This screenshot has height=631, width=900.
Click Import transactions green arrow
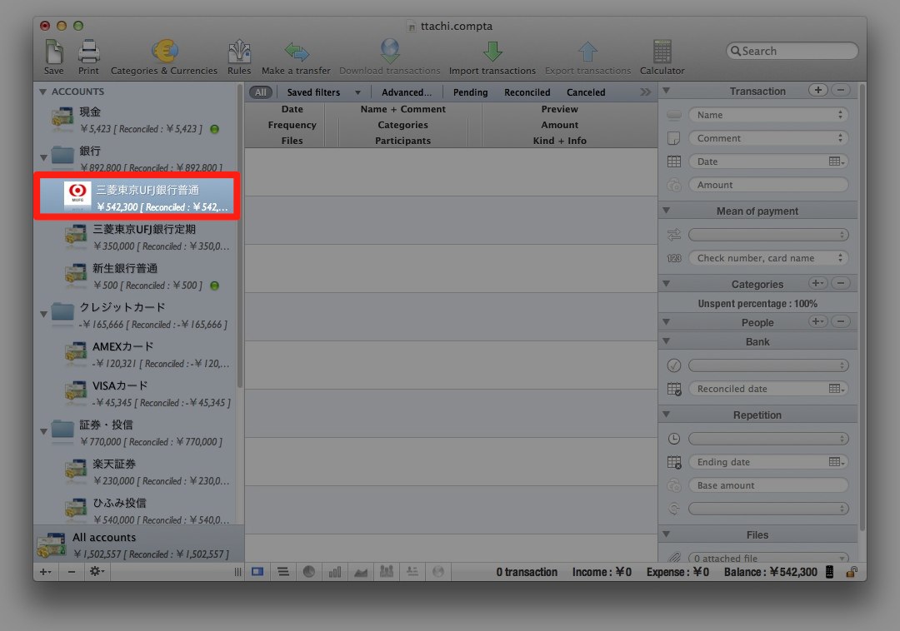click(492, 53)
